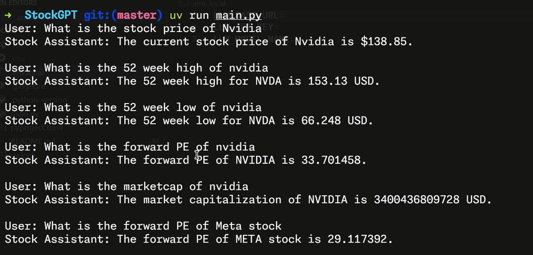The width and height of the screenshot is (533, 255).
Task: Open underlined main.py in the command
Action: [238, 15]
